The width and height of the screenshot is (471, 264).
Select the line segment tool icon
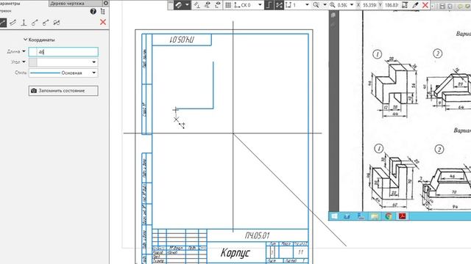3,23
